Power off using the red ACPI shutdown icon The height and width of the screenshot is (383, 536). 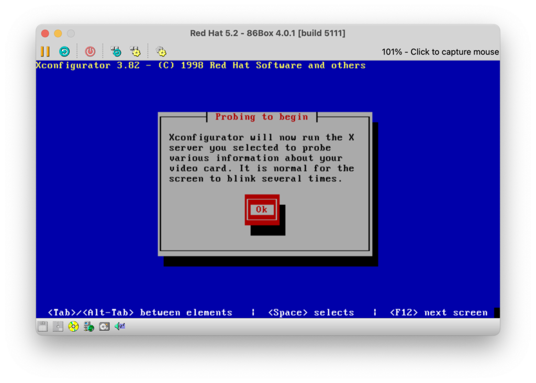point(90,52)
